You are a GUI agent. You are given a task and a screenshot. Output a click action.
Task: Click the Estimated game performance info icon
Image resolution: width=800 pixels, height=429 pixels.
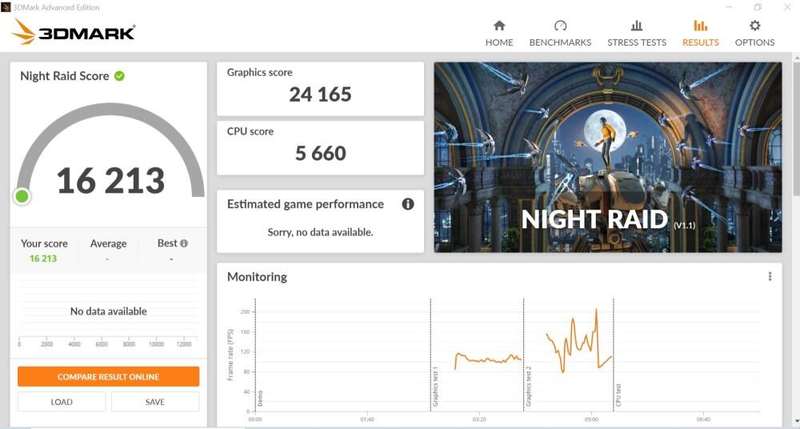408,204
